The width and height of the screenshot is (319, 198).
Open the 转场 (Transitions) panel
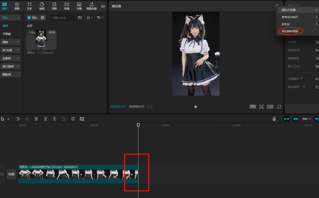[x=66, y=6]
